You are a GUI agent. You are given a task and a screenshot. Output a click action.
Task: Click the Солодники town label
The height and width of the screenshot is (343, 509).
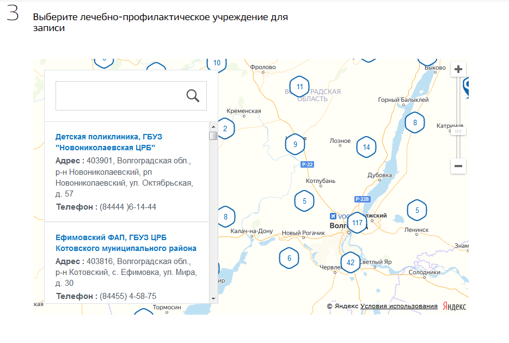tap(424, 272)
